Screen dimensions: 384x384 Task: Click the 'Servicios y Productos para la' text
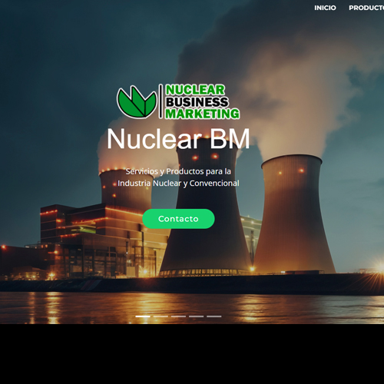click(178, 171)
